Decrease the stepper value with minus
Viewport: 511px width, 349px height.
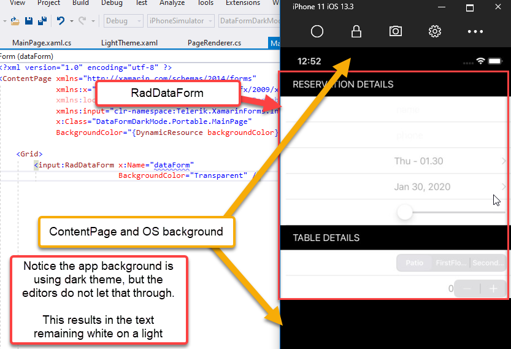tap(467, 289)
